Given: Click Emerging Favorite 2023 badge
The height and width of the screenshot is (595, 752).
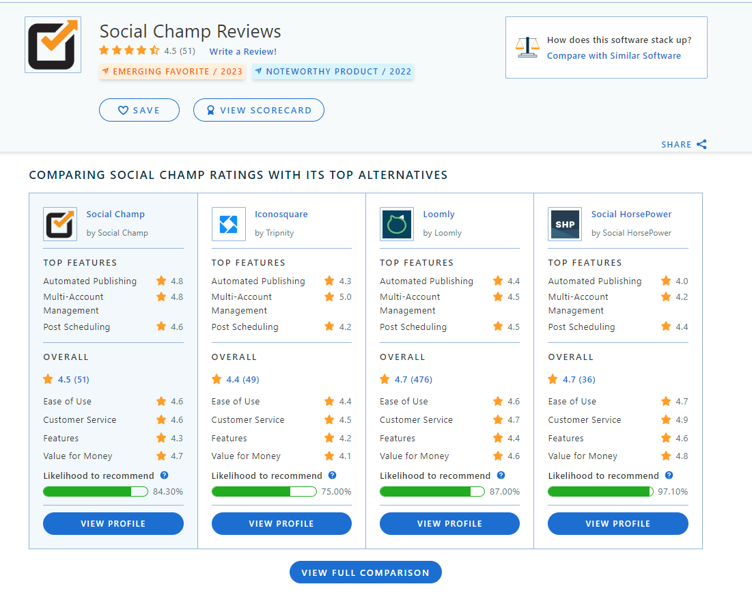Looking at the screenshot, I should tap(172, 72).
